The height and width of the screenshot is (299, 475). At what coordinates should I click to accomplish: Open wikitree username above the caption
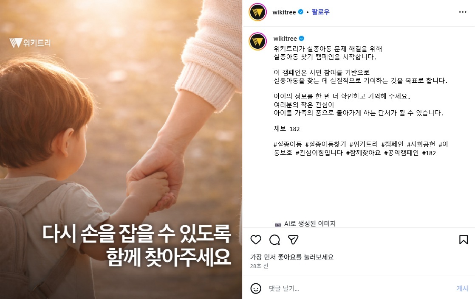click(285, 39)
